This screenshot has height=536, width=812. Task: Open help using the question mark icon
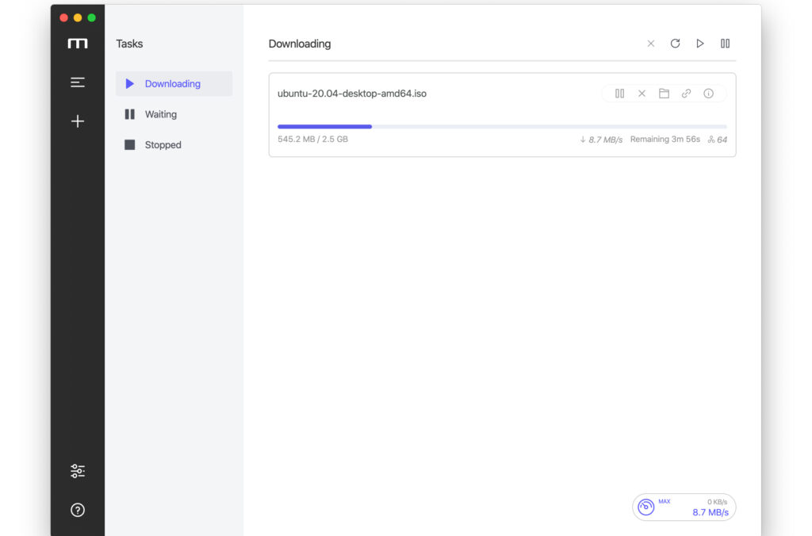(77, 510)
